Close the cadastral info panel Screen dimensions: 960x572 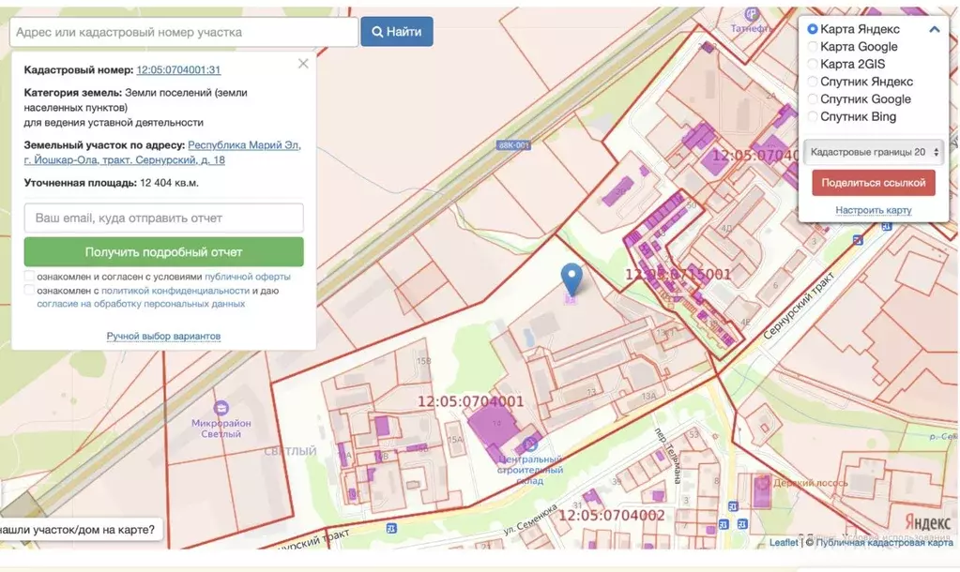click(303, 64)
